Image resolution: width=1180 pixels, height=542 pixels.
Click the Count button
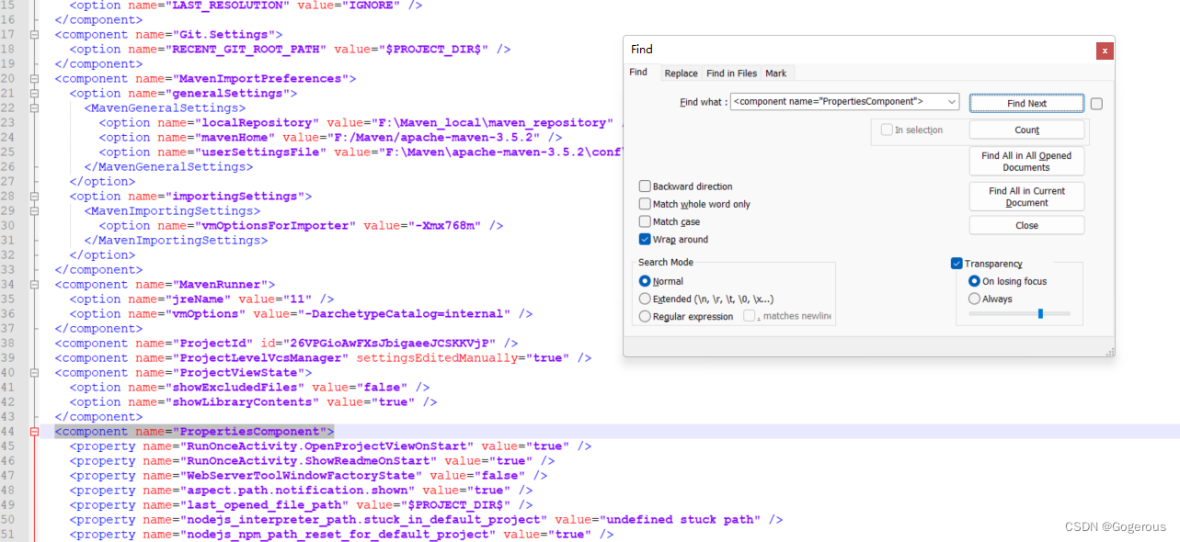(1025, 130)
